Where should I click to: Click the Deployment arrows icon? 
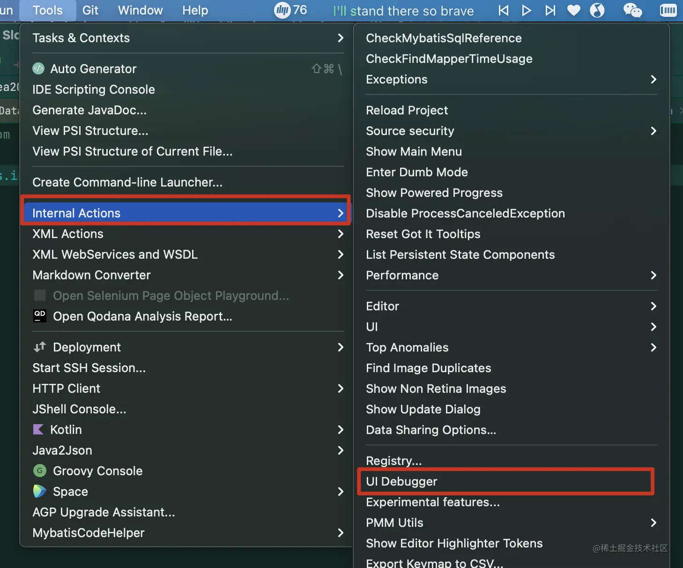coord(40,347)
